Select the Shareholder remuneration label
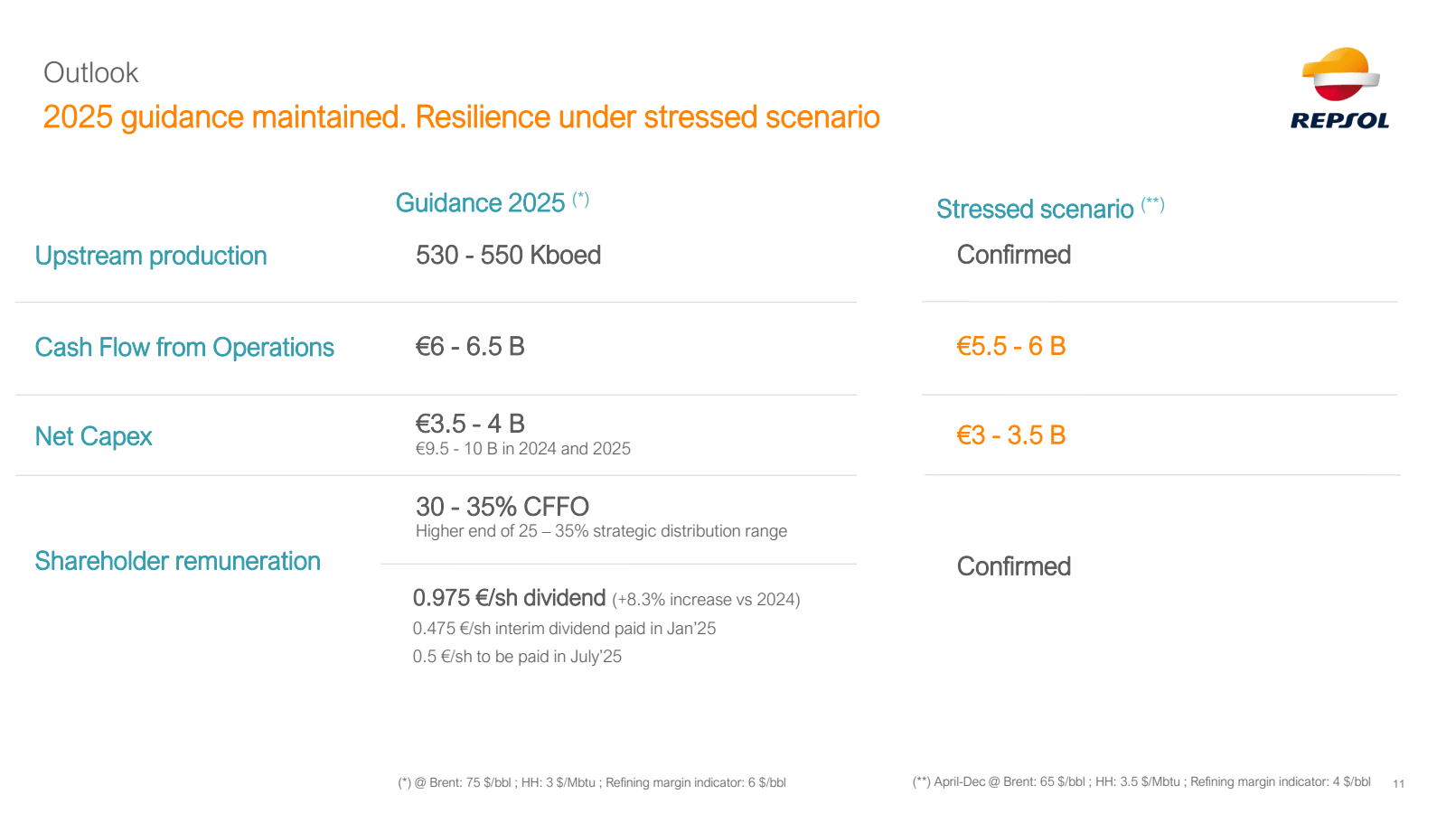The width and height of the screenshot is (1446, 813). 177,561
